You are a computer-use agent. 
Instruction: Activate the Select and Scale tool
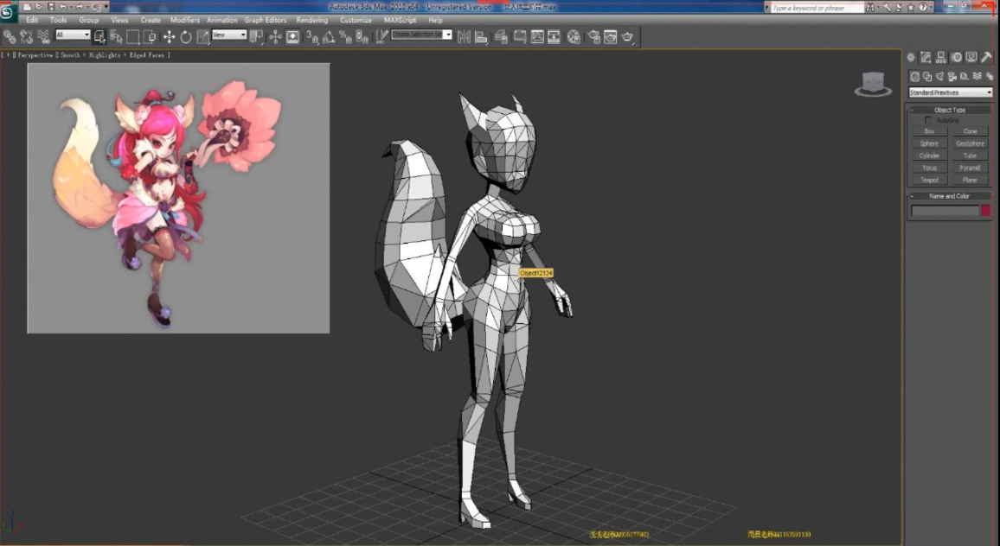[x=202, y=36]
